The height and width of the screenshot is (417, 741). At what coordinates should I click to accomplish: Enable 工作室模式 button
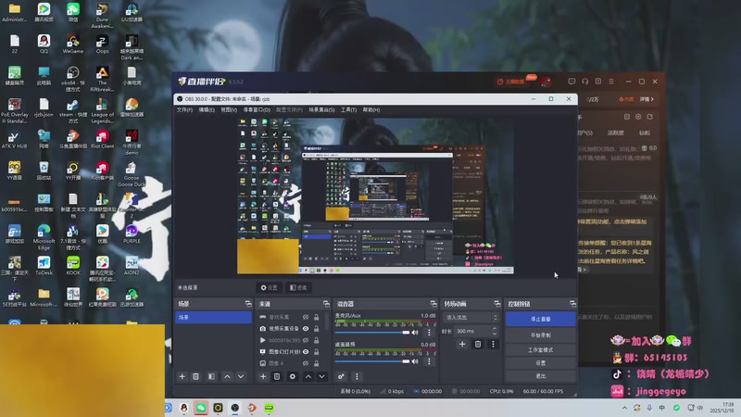point(541,350)
